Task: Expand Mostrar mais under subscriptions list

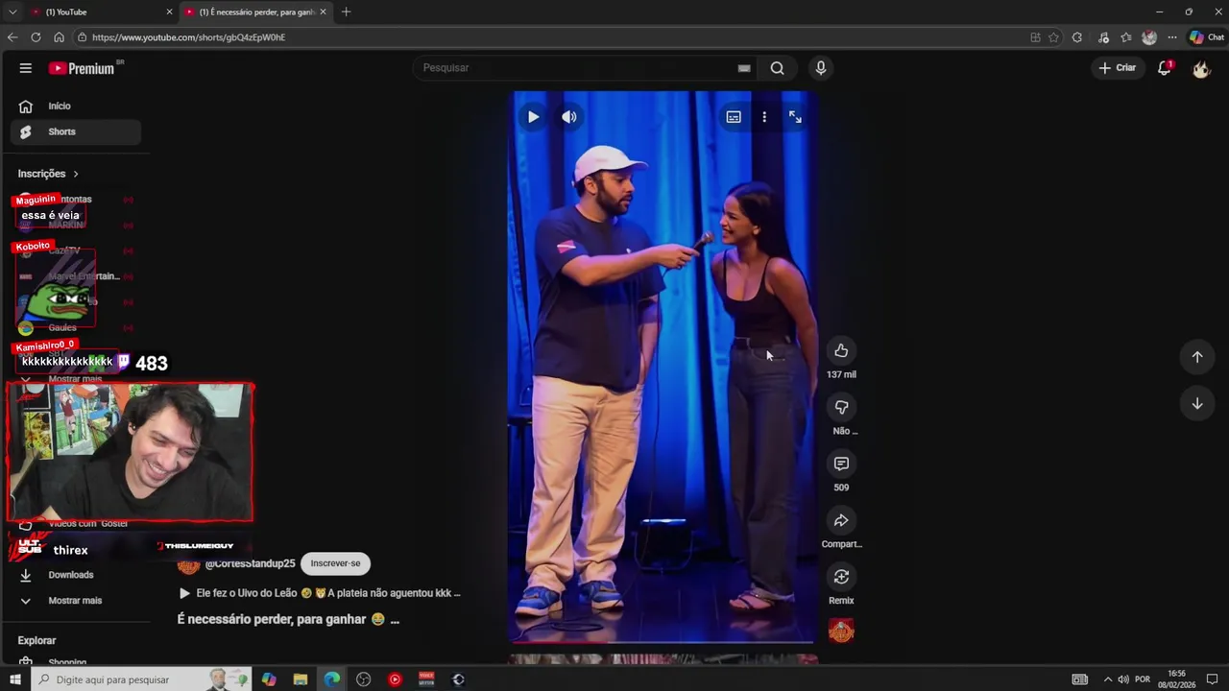Action: [76, 379]
